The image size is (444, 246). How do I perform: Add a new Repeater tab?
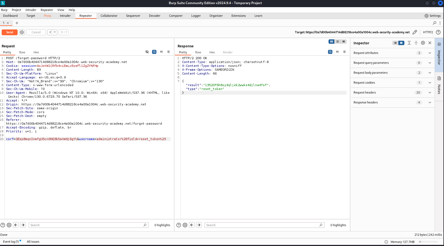(x=17, y=23)
